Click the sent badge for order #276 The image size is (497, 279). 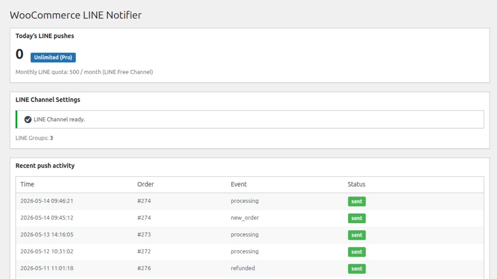click(357, 269)
